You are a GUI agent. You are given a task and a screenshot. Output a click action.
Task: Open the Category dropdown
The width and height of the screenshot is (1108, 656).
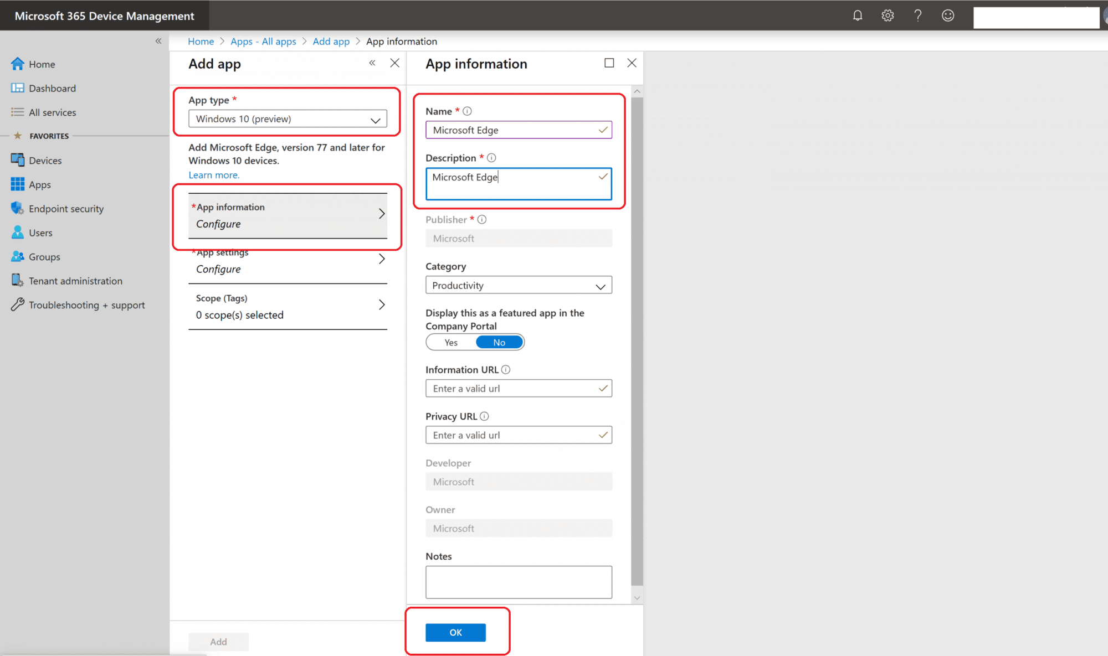pos(519,286)
